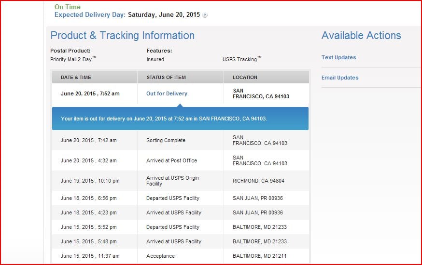Viewport: 422px width, 265px height.
Task: Select the Sorting Complete status entry
Action: coord(166,140)
